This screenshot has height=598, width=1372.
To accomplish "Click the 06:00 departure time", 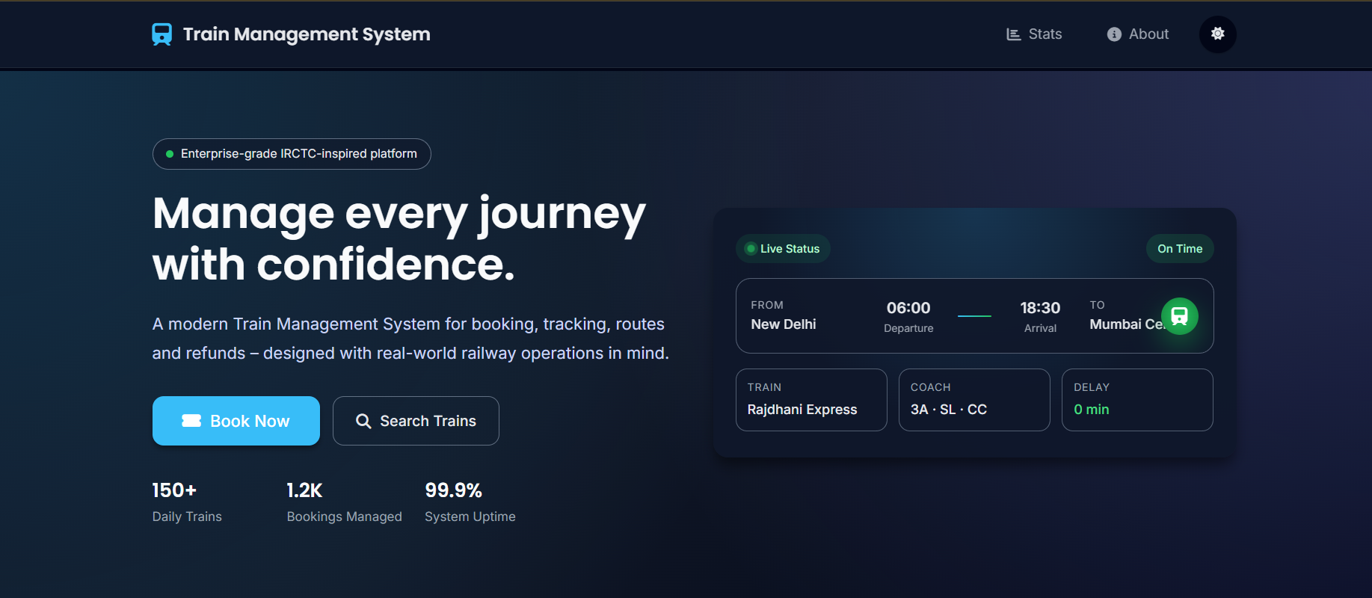I will (x=908, y=308).
